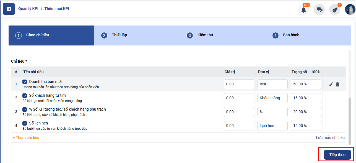356x163 pixels.
Task: Click the Thêm chỉ tiêu link
Action: [26, 137]
